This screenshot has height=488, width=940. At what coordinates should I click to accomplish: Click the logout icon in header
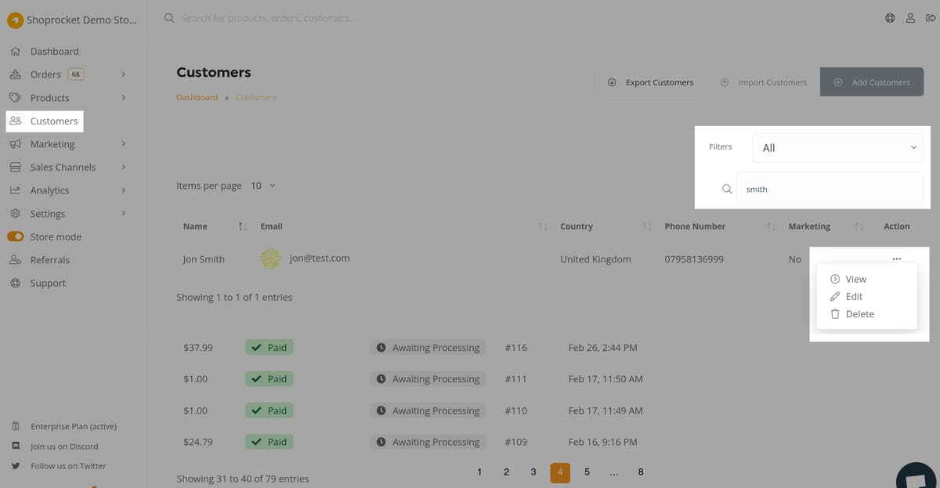[x=930, y=18]
